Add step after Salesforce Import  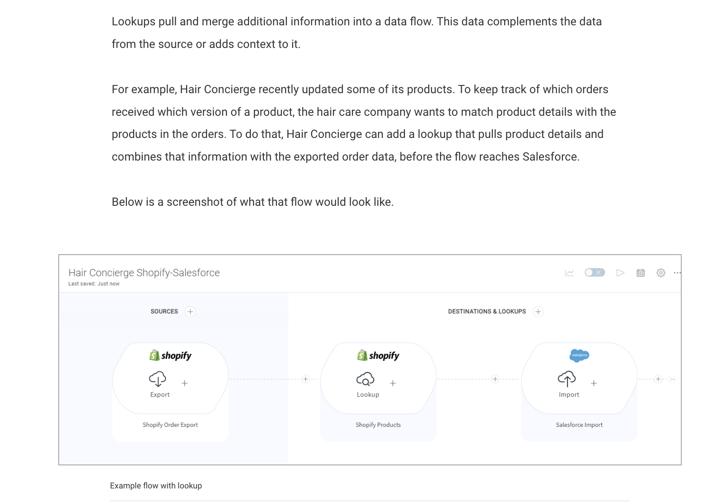(658, 379)
